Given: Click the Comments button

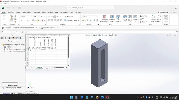Looking at the screenshot, I should (163, 12).
